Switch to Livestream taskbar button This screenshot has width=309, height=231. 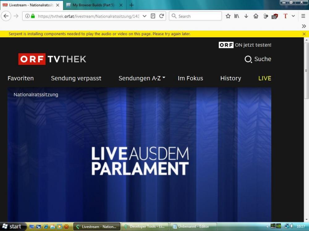tap(97, 227)
